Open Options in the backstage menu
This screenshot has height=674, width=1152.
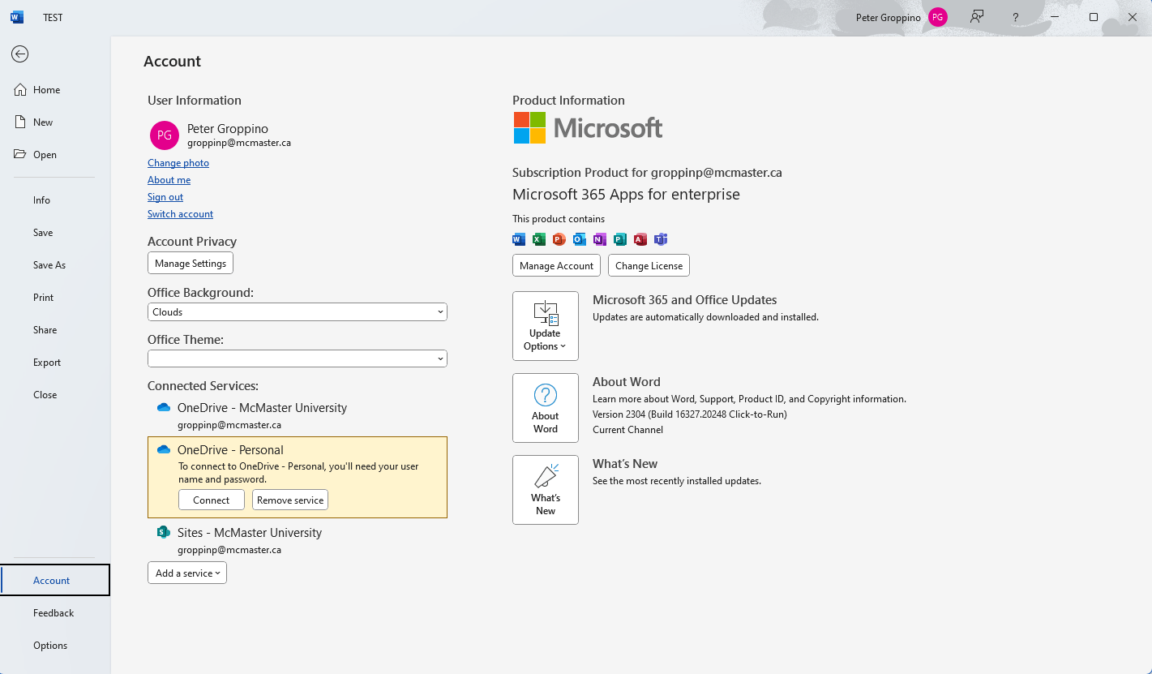click(55, 646)
